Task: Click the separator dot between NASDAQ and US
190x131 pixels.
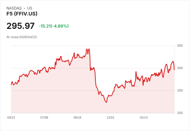Action: (24, 8)
